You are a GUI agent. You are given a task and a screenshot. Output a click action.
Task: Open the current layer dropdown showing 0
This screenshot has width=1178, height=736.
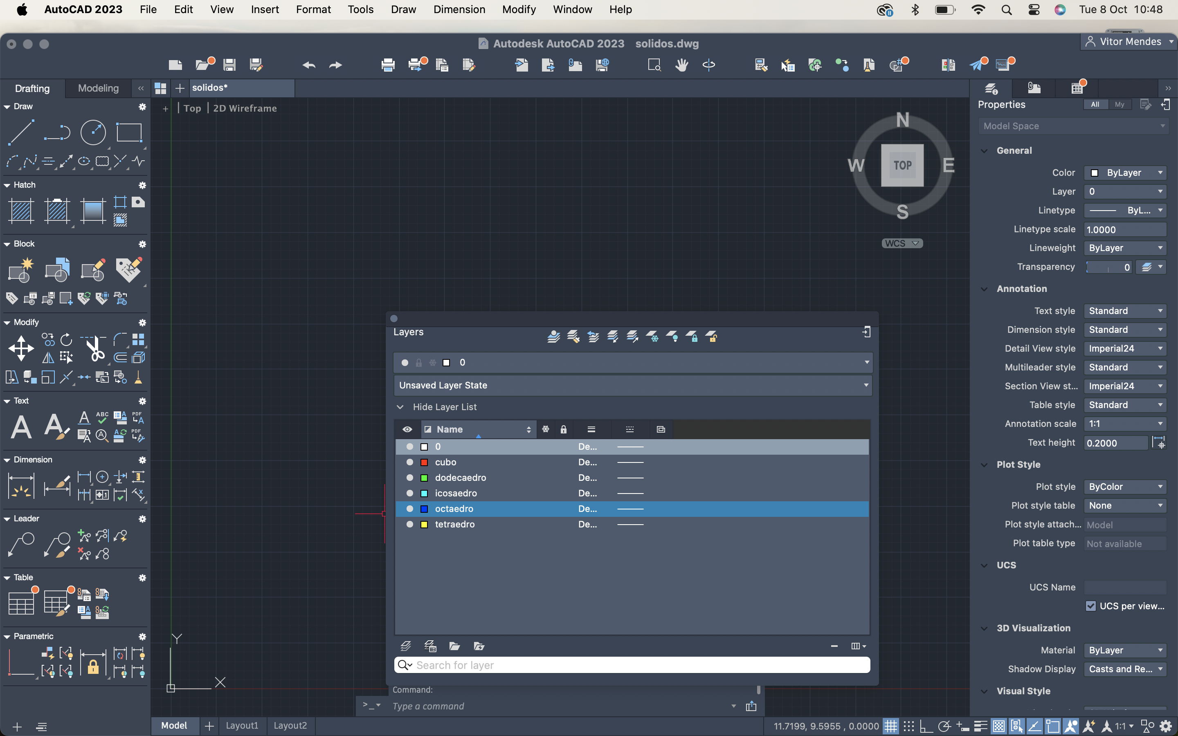point(633,363)
